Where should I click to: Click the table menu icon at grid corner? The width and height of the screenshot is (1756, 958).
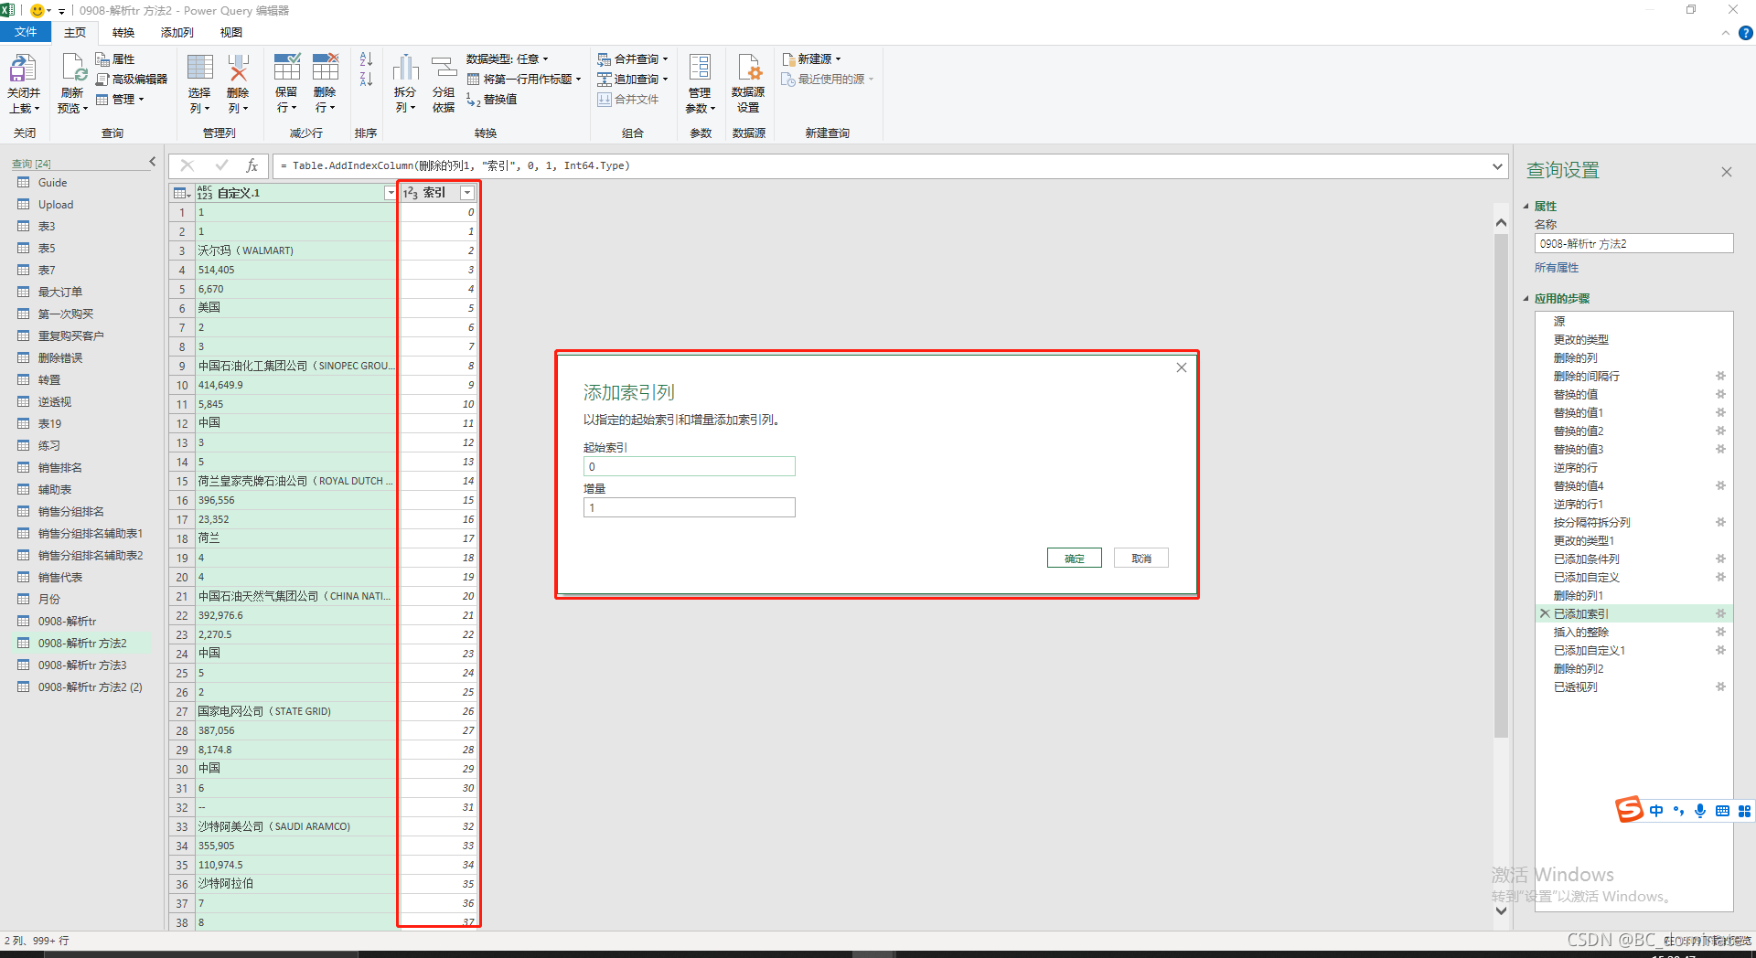(x=181, y=193)
